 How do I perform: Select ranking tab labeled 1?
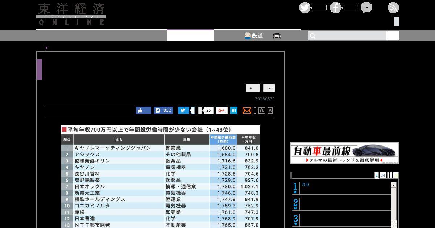(x=377, y=175)
